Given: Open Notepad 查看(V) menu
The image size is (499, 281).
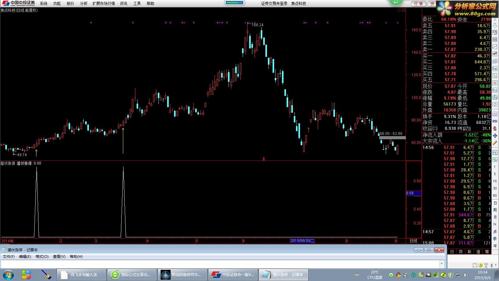Looking at the screenshot, I should (59, 257).
